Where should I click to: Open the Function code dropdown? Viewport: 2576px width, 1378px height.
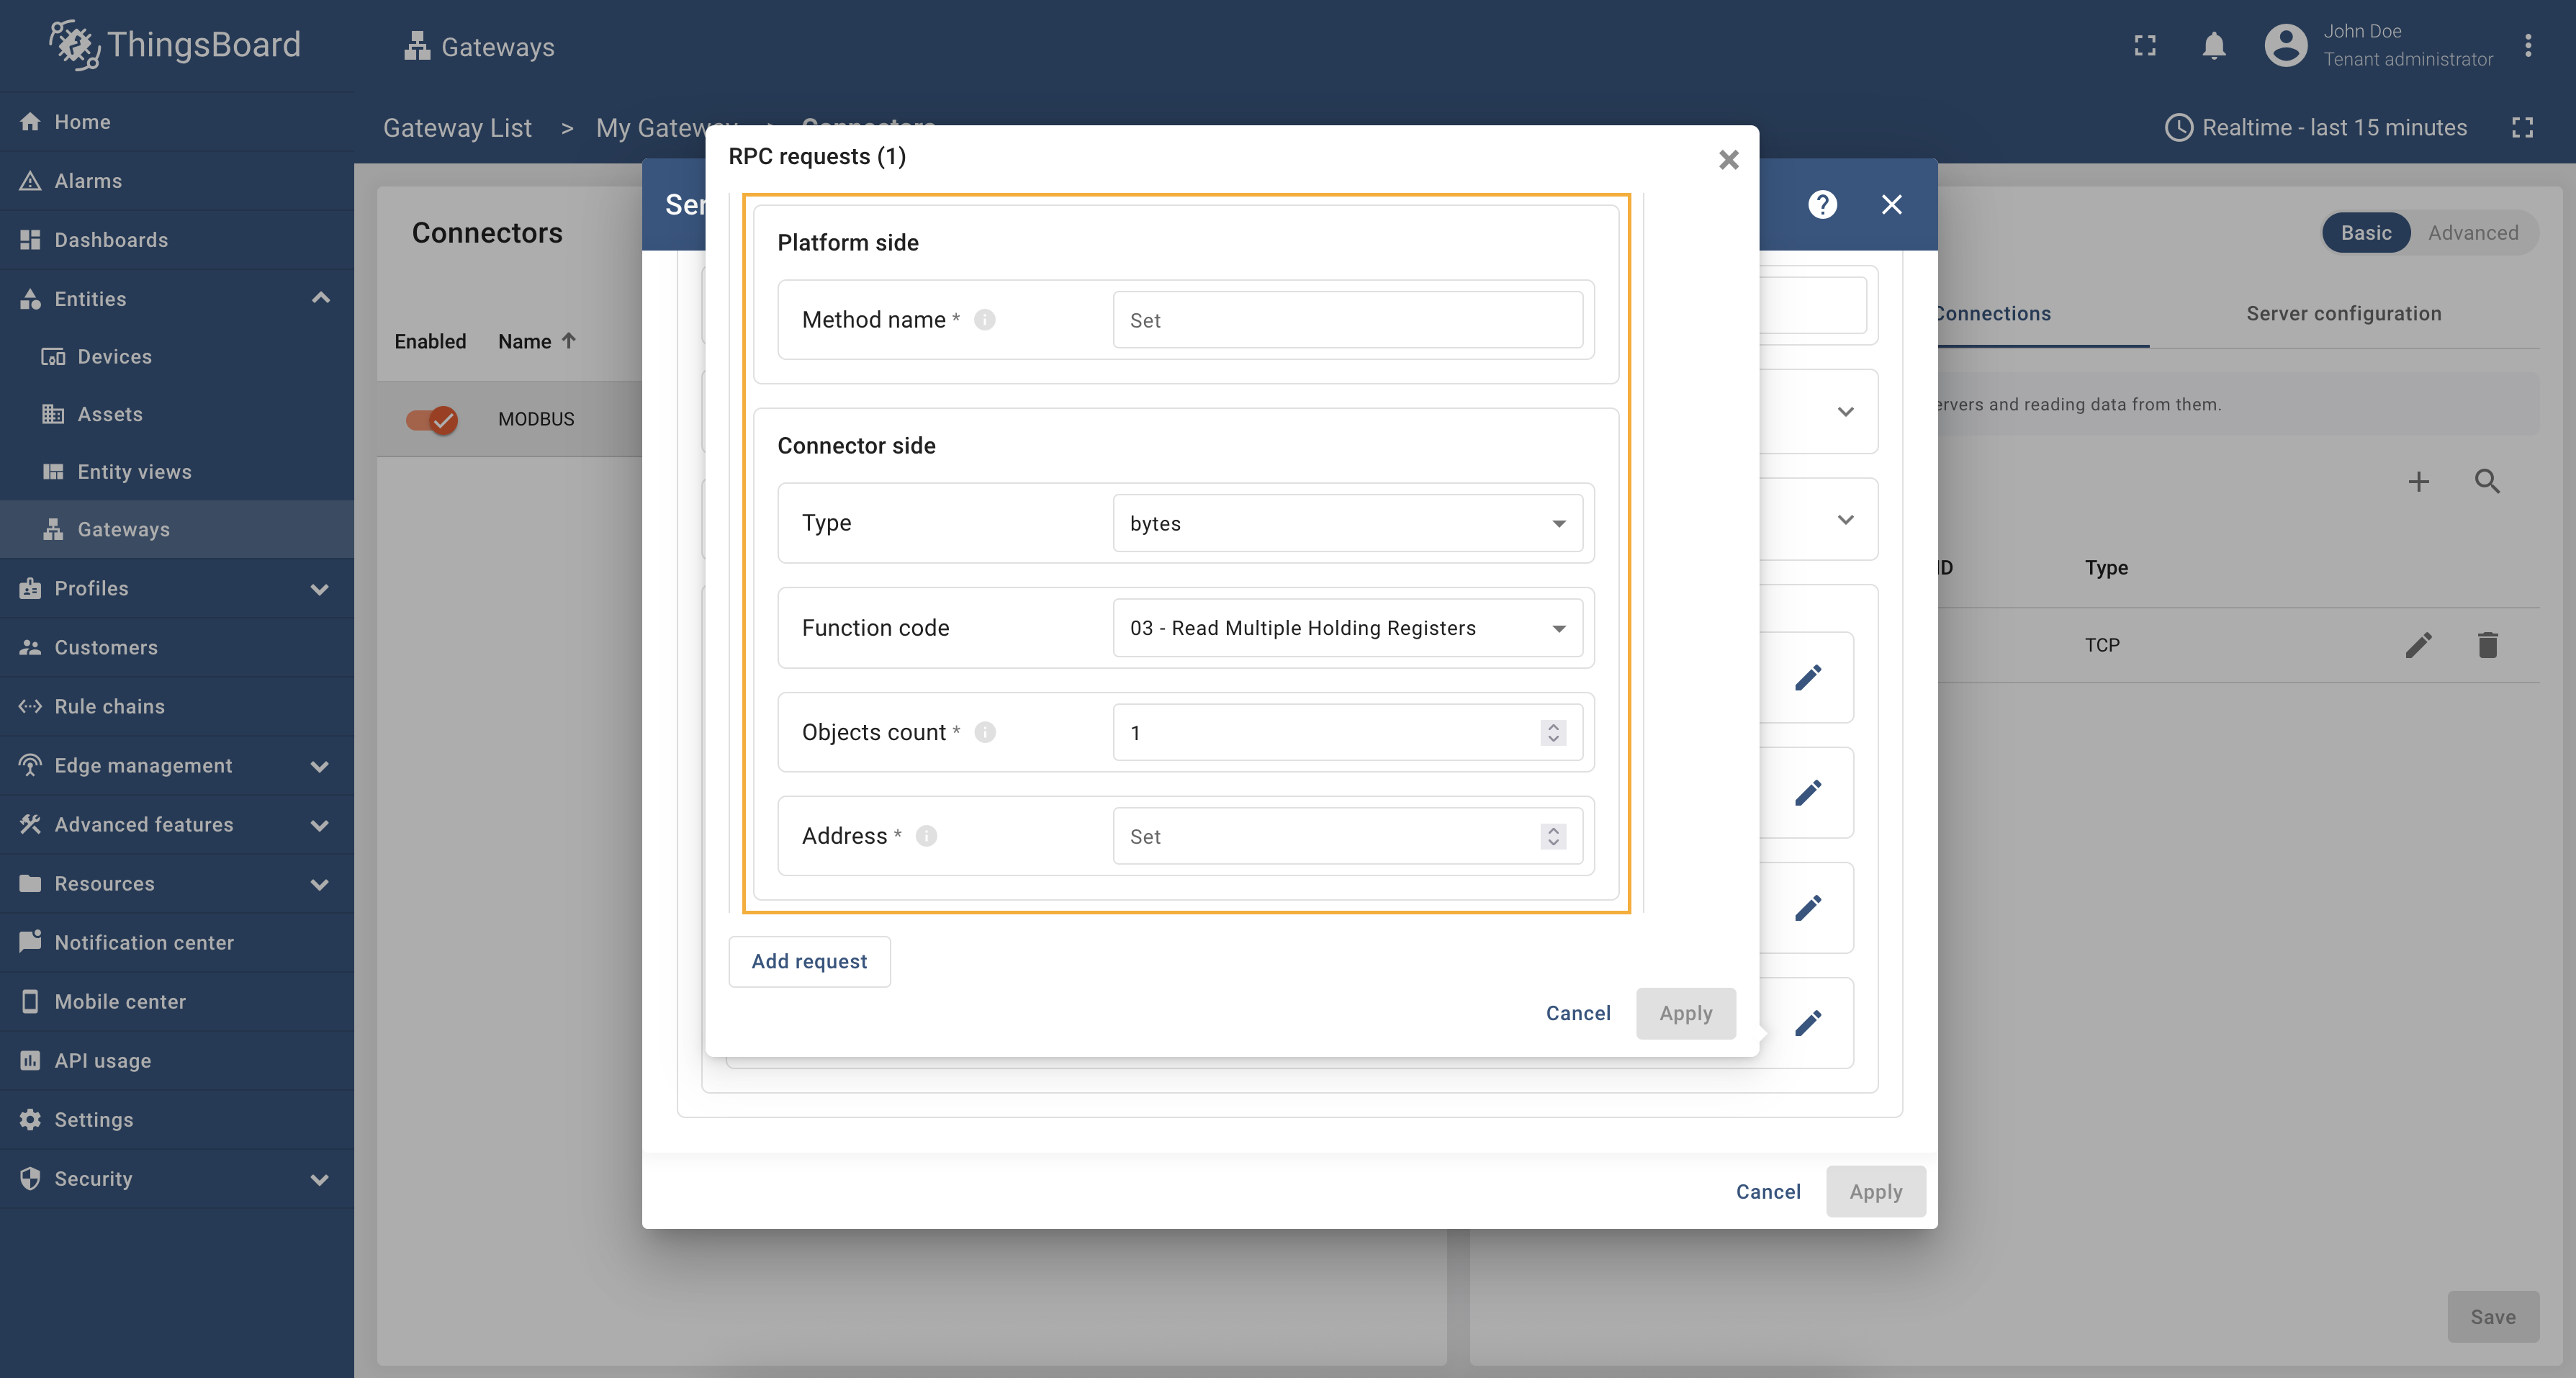pyautogui.click(x=1346, y=628)
